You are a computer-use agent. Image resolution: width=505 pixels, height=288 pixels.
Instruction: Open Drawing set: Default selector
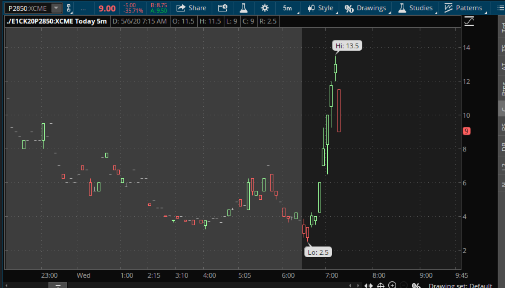pyautogui.click(x=460, y=285)
